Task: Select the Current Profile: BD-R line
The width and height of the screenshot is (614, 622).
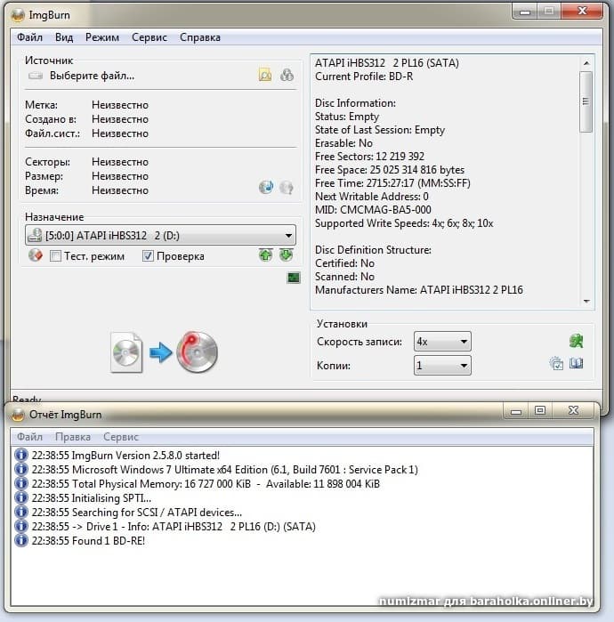Action: pyautogui.click(x=364, y=77)
